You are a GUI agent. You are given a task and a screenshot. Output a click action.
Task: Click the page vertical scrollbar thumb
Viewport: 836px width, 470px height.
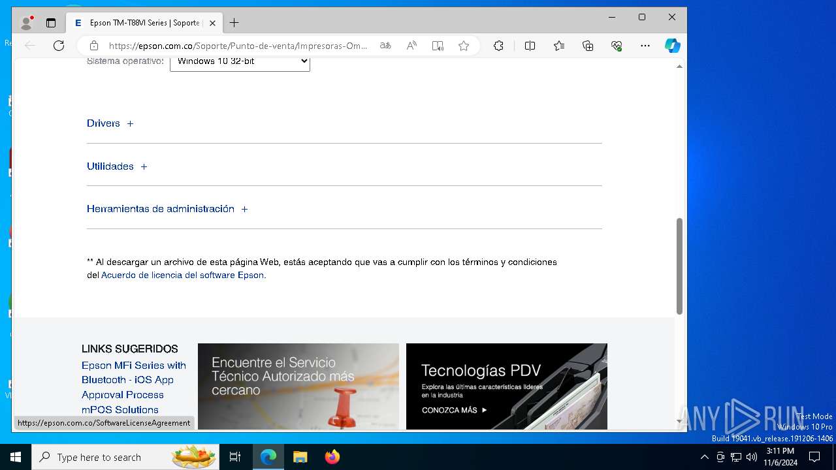[x=679, y=266]
